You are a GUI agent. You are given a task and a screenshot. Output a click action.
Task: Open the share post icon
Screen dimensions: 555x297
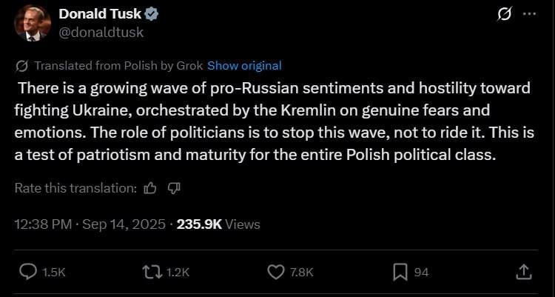(x=522, y=272)
